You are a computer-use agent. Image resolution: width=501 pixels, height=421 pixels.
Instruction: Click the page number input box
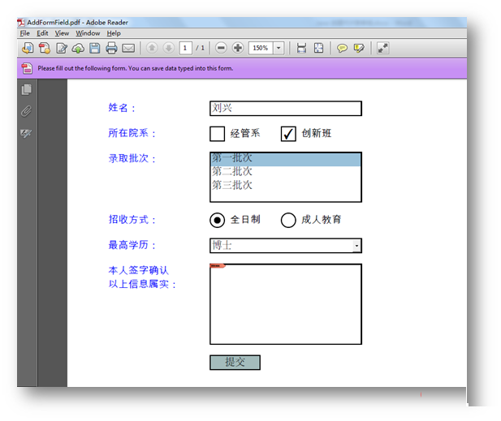(185, 48)
